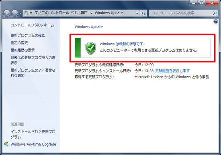
Task: Click the Windows Anytime Upgrade flag icon
Action: click(x=6, y=144)
